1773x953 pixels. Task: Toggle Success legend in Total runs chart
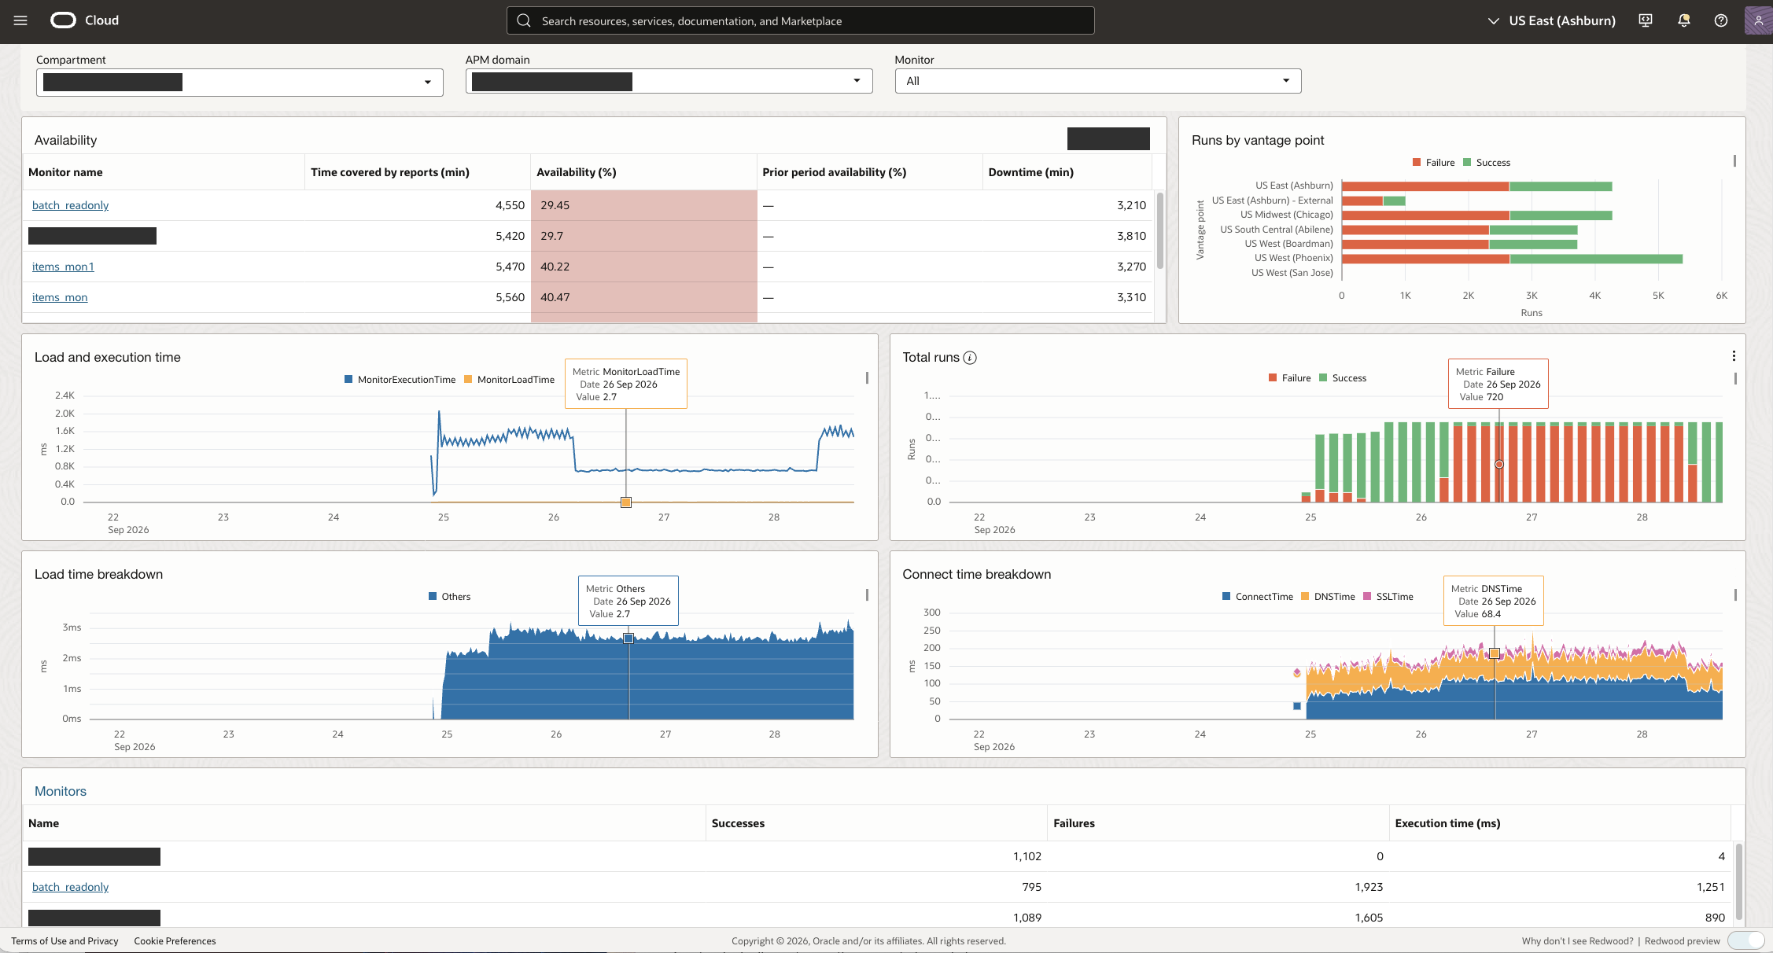[1343, 378]
